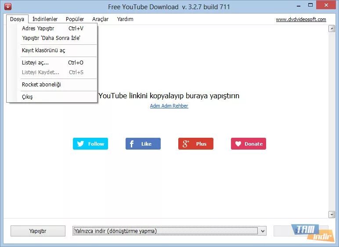Maximize the Free YouTube Download window
Screen dimensions: 339x247
click(310, 5)
